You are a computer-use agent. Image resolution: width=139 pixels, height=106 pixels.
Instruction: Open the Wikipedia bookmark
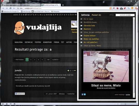coord(55,11)
